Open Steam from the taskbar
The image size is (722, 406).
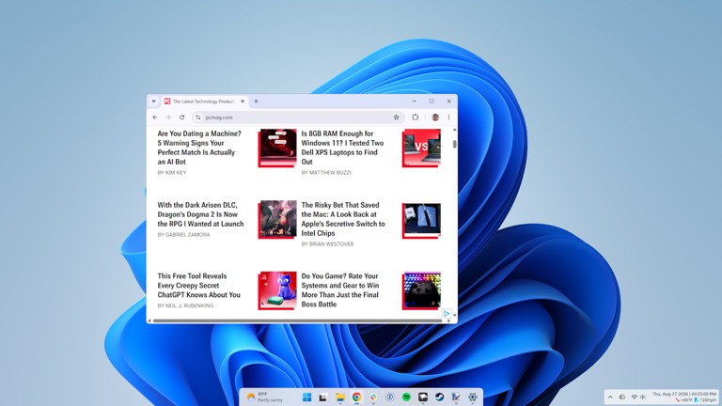[439, 397]
